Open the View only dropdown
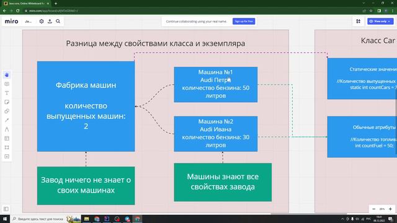This screenshot has height=223, width=397. pos(380,22)
